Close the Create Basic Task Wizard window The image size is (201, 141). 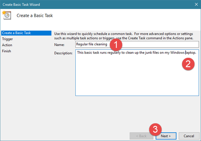[x=196, y=4]
